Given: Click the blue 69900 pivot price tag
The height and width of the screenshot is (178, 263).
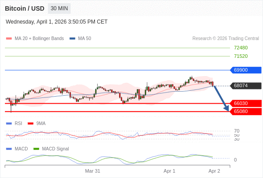Looking at the screenshot, I should pyautogui.click(x=246, y=70).
